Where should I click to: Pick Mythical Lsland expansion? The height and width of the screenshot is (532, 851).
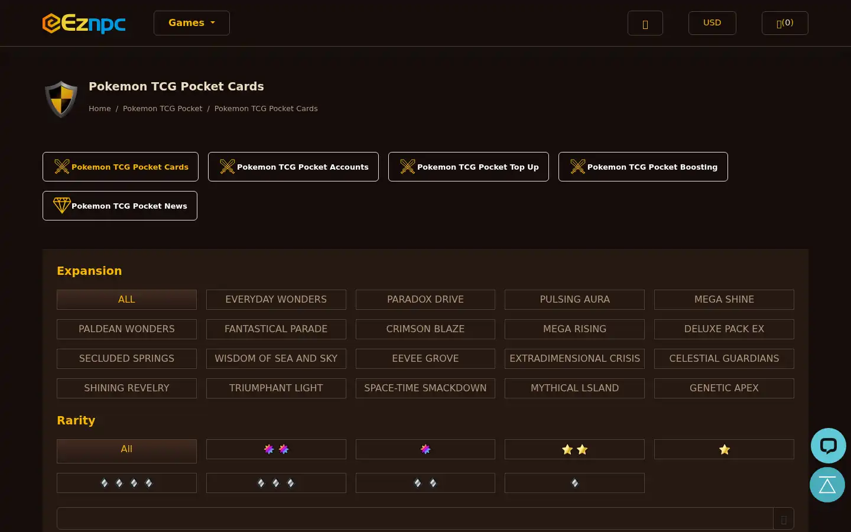click(574, 388)
